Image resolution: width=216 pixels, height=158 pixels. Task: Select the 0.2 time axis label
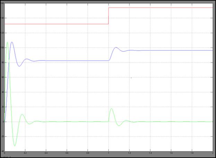25,153
